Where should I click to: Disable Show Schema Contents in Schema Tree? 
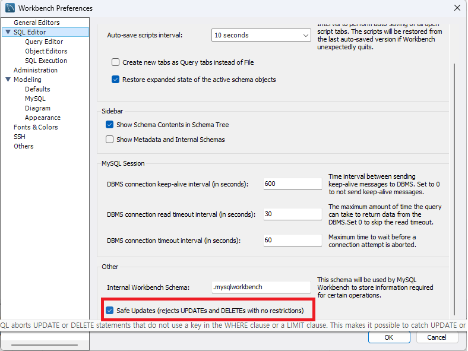click(109, 125)
